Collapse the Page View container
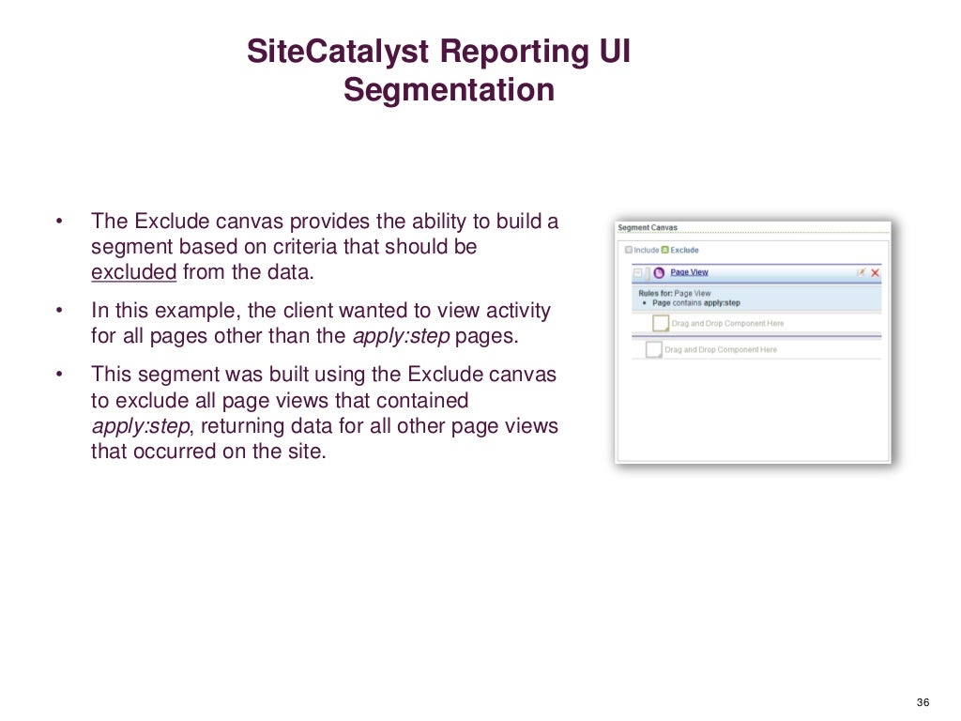 pyautogui.click(x=637, y=273)
